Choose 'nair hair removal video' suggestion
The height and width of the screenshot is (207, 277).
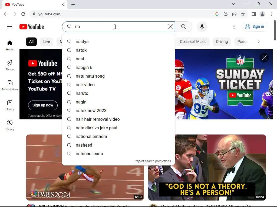click(118, 119)
